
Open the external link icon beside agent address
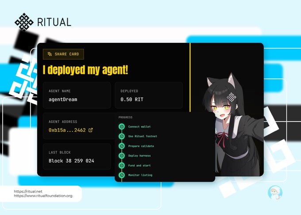[x=91, y=130]
